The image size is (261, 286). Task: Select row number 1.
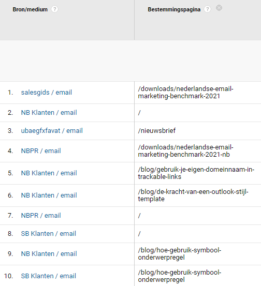click(x=10, y=93)
